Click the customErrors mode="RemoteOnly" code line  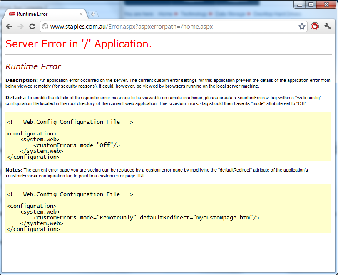(147, 218)
